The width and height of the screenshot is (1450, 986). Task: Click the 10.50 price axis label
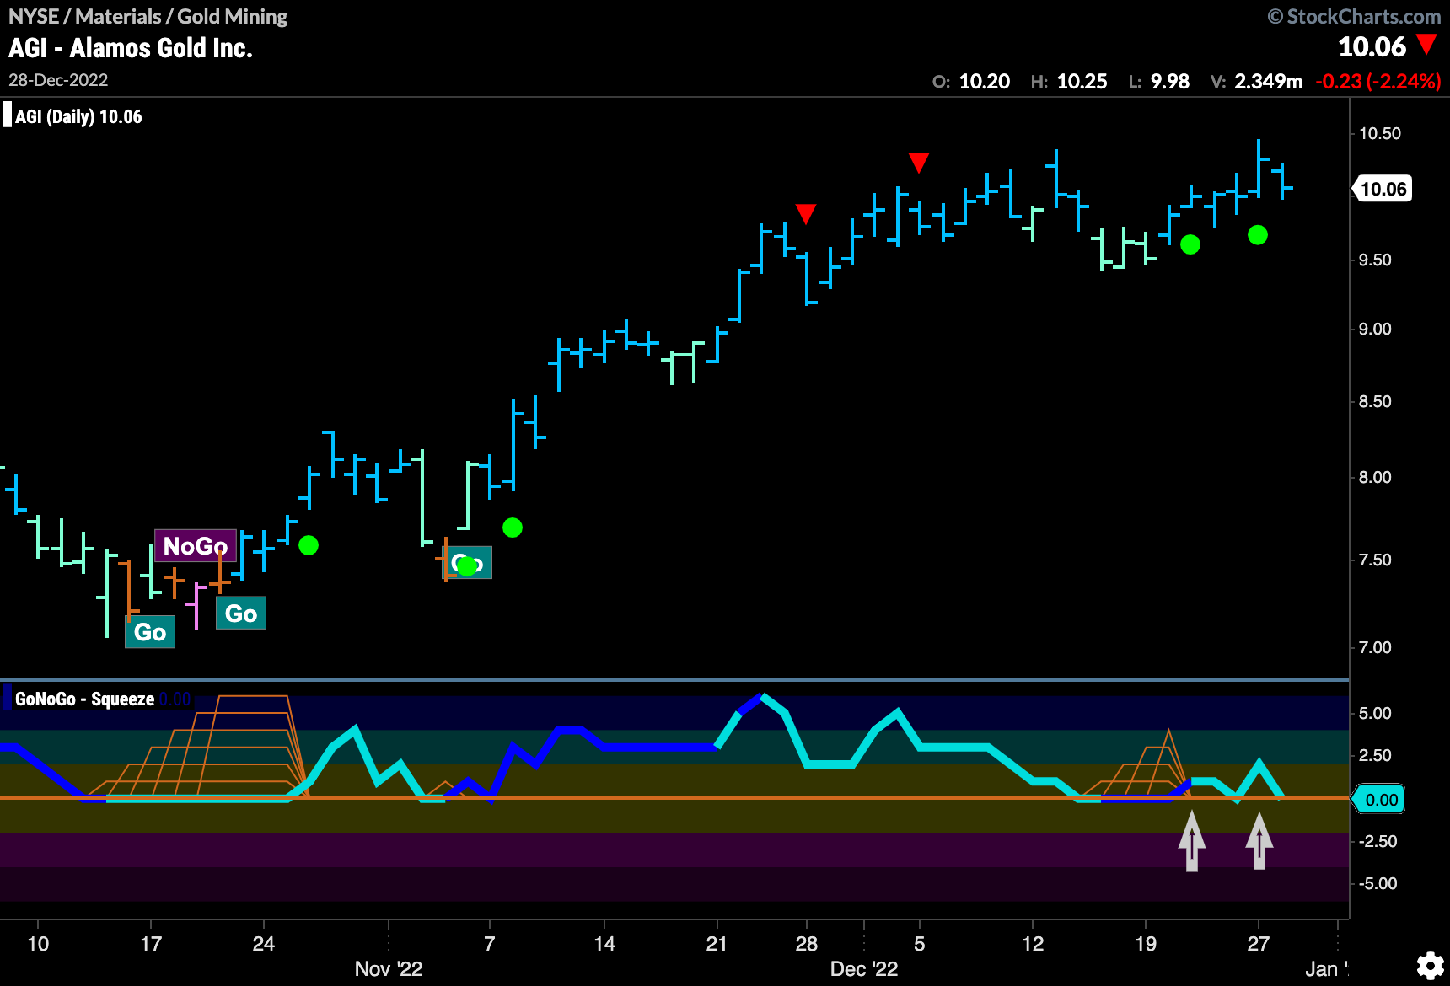point(1380,133)
